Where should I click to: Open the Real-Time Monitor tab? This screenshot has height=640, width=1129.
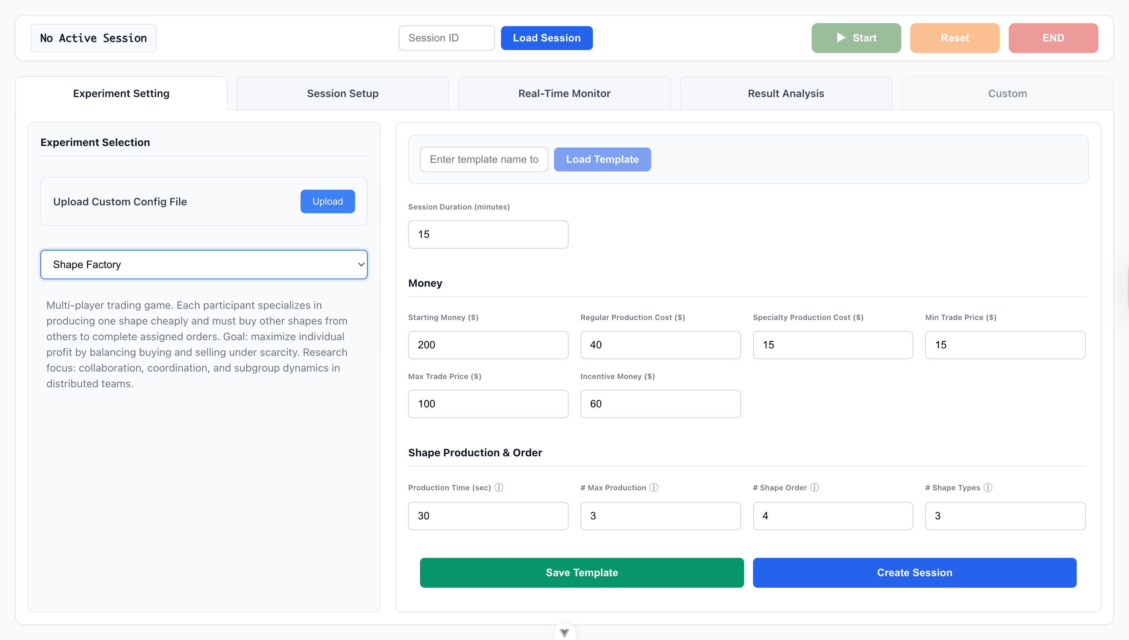(x=564, y=94)
